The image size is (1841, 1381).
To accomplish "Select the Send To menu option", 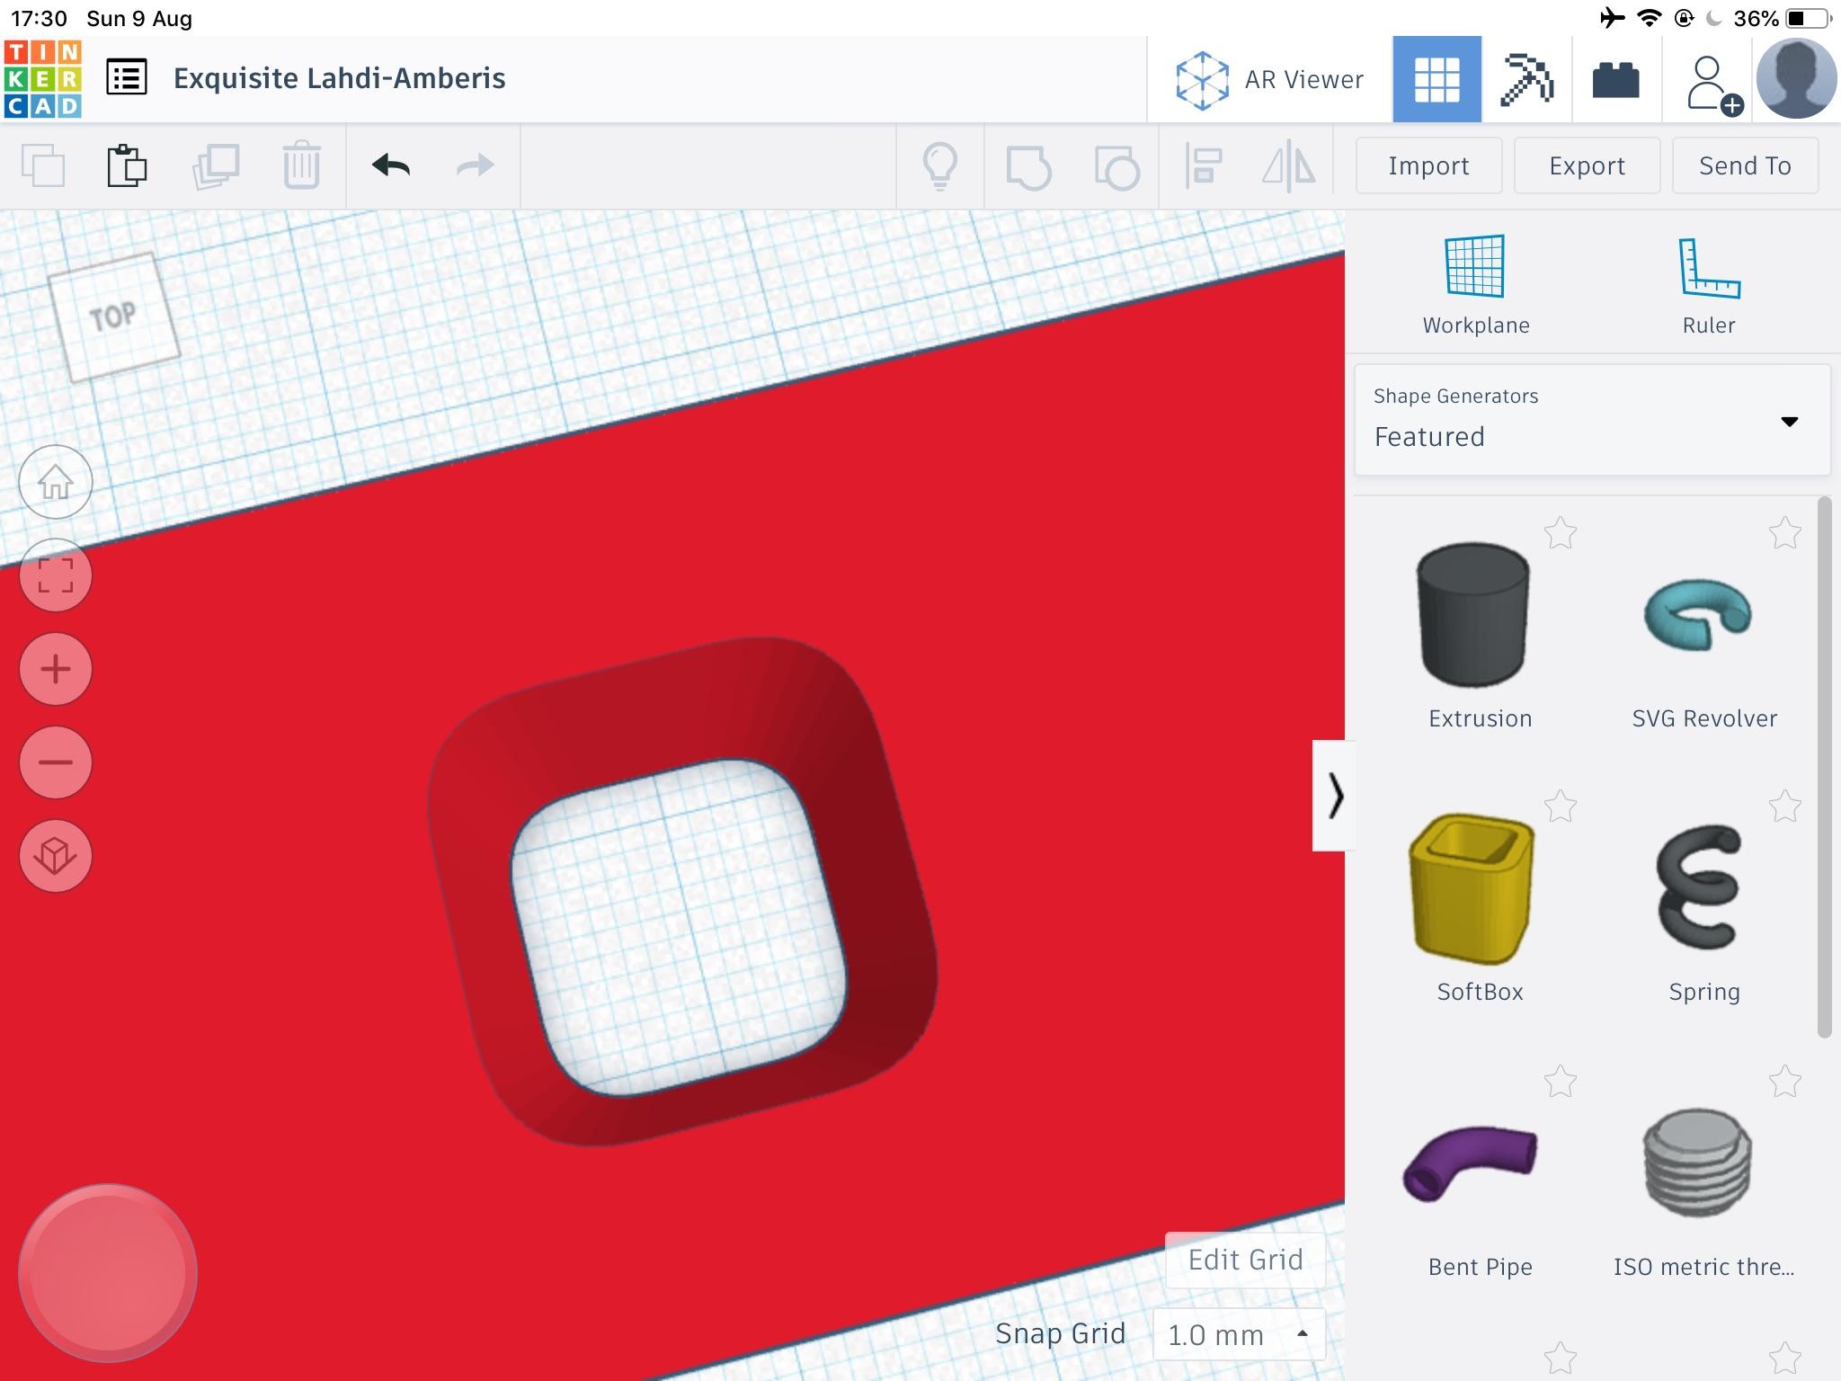I will tap(1746, 165).
